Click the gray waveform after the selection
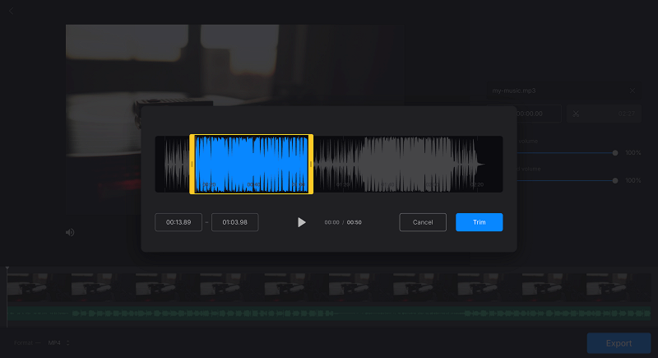 click(399, 164)
